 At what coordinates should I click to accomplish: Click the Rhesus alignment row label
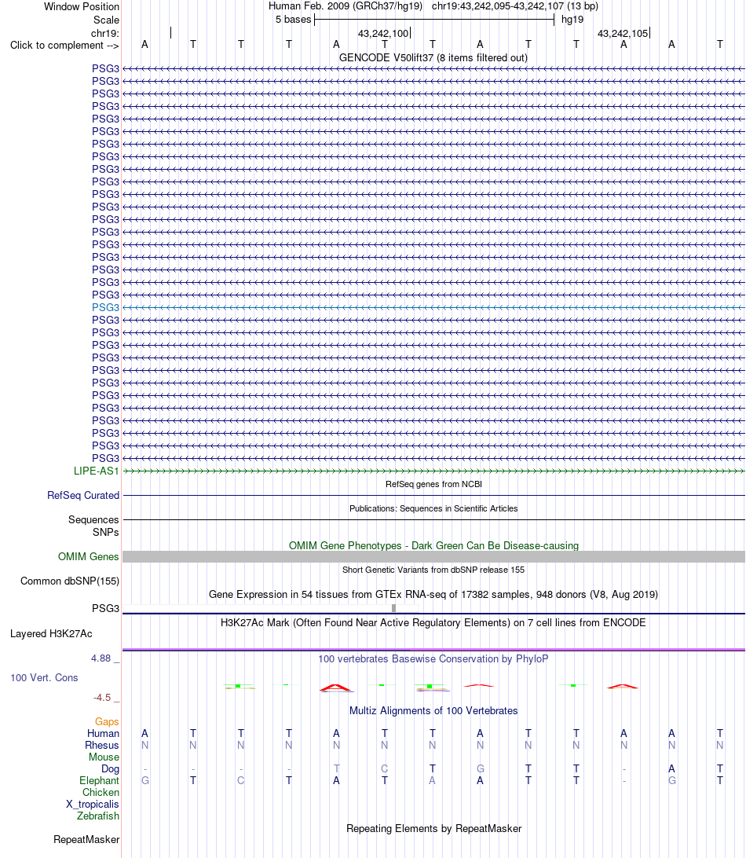(102, 746)
